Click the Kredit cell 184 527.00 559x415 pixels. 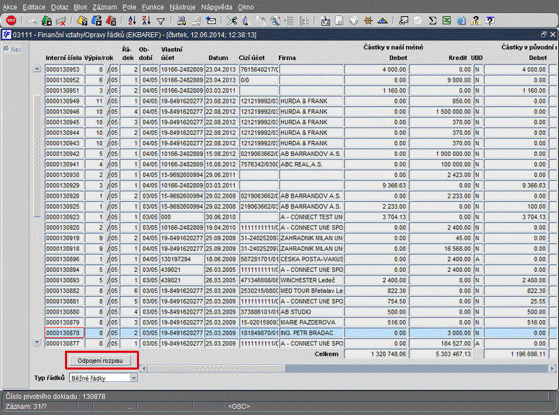[440, 343]
